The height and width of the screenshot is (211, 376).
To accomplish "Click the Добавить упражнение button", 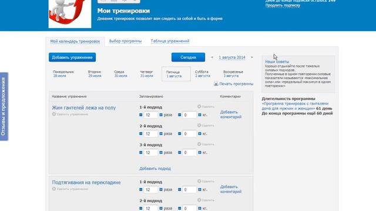I will coord(72,57).
